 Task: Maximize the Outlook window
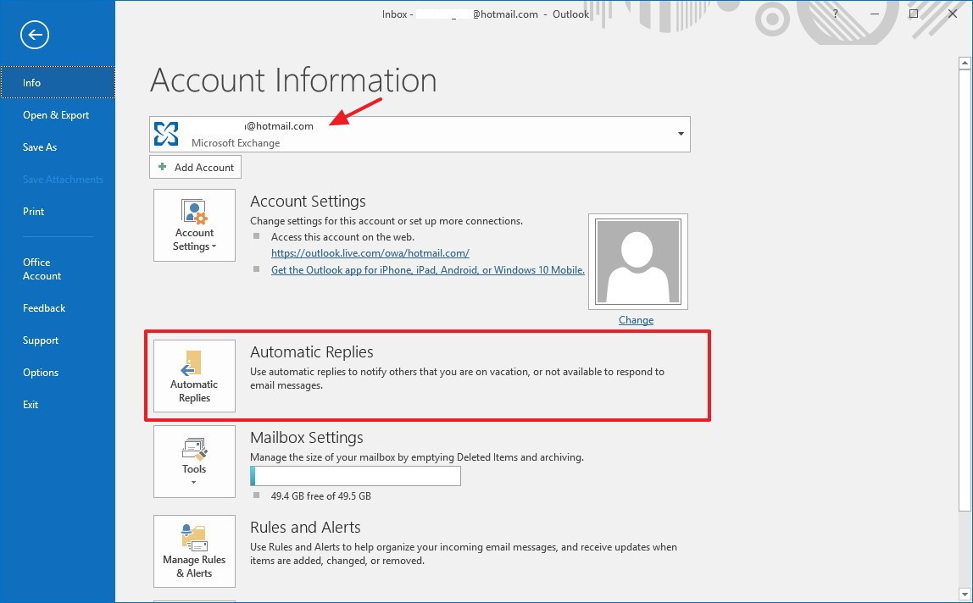(914, 14)
